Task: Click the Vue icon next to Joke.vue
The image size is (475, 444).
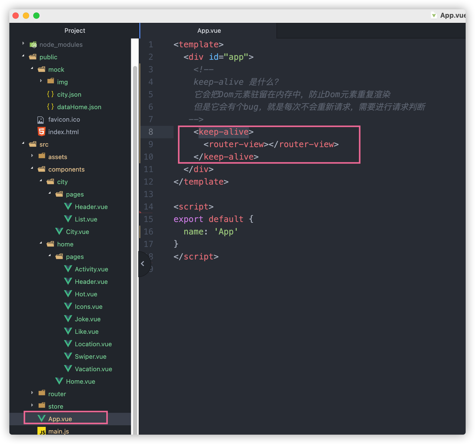Action: [x=68, y=318]
